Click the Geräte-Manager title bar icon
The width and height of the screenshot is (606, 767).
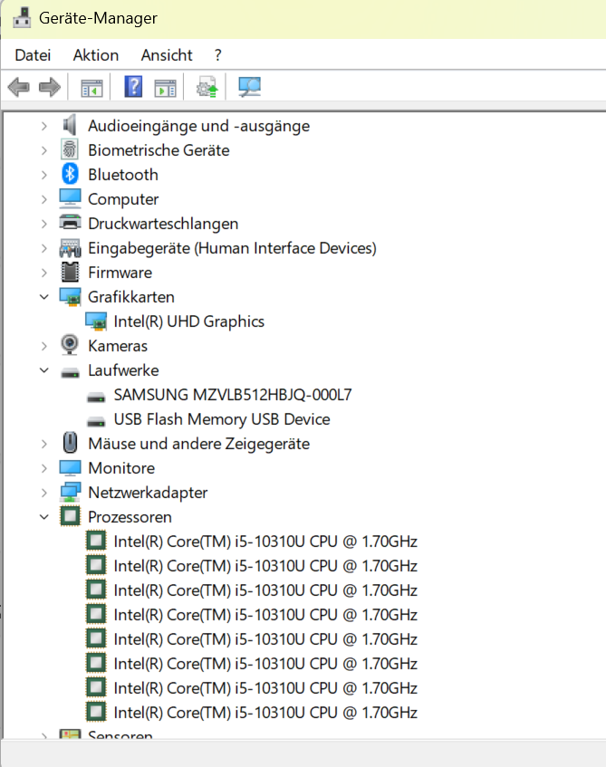[x=22, y=17]
